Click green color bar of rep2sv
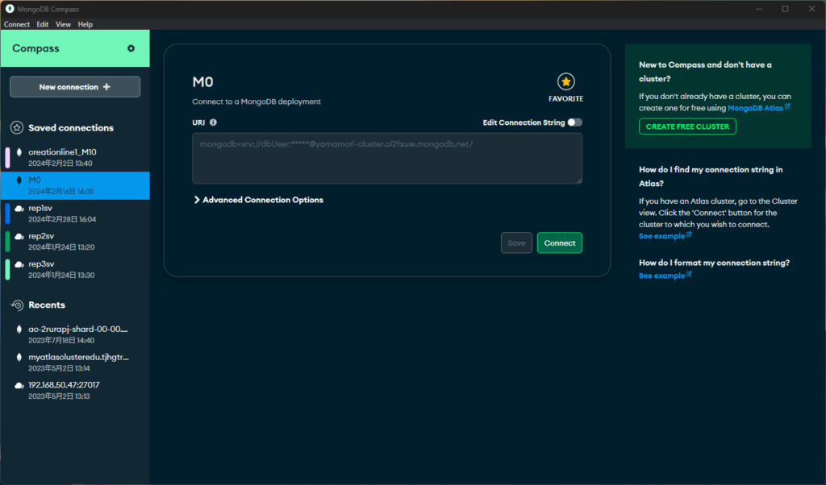The height and width of the screenshot is (485, 826). pos(7,242)
